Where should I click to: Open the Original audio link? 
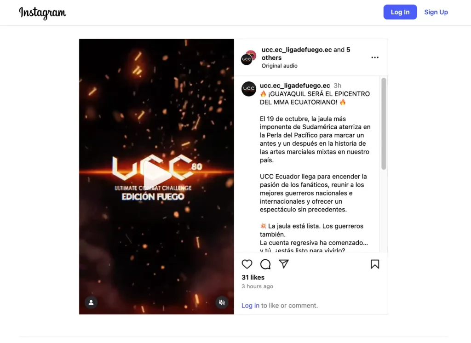(279, 66)
